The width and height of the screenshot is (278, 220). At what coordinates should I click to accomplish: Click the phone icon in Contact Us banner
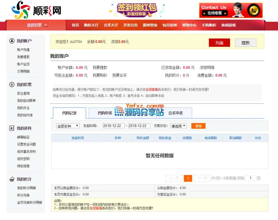[x=254, y=10]
